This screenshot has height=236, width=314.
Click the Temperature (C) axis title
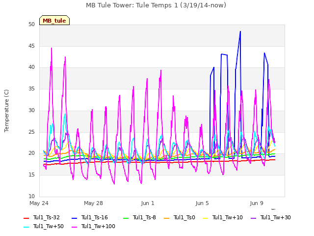pos(6,111)
